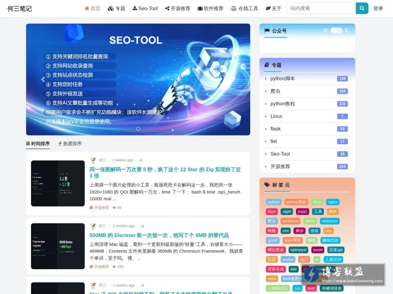Screen dimensions: 393x294
Task: Click the leaf icon beside 关于
Action: 268,8
